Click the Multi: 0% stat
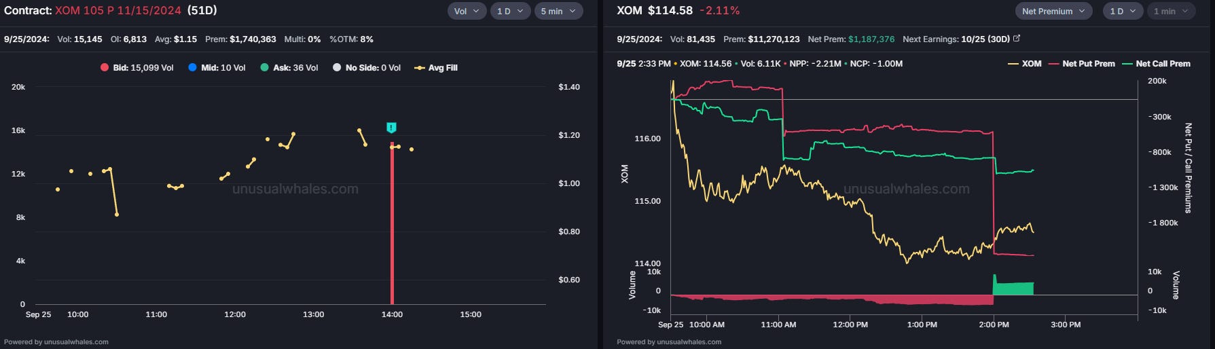This screenshot has height=349, width=1215. [302, 39]
